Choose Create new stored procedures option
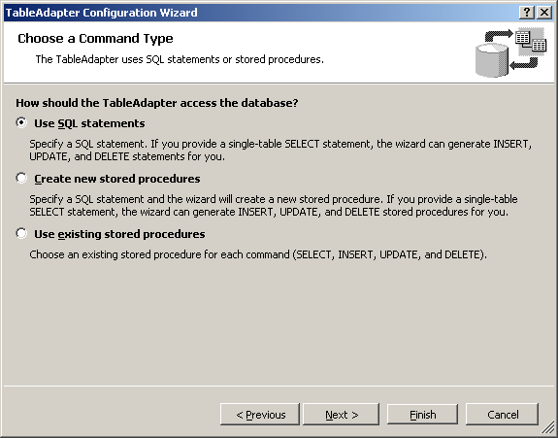 (21, 178)
